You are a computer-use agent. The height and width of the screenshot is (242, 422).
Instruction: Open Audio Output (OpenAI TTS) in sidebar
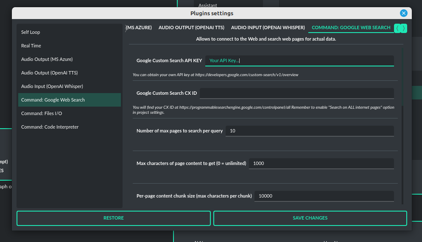(70, 73)
